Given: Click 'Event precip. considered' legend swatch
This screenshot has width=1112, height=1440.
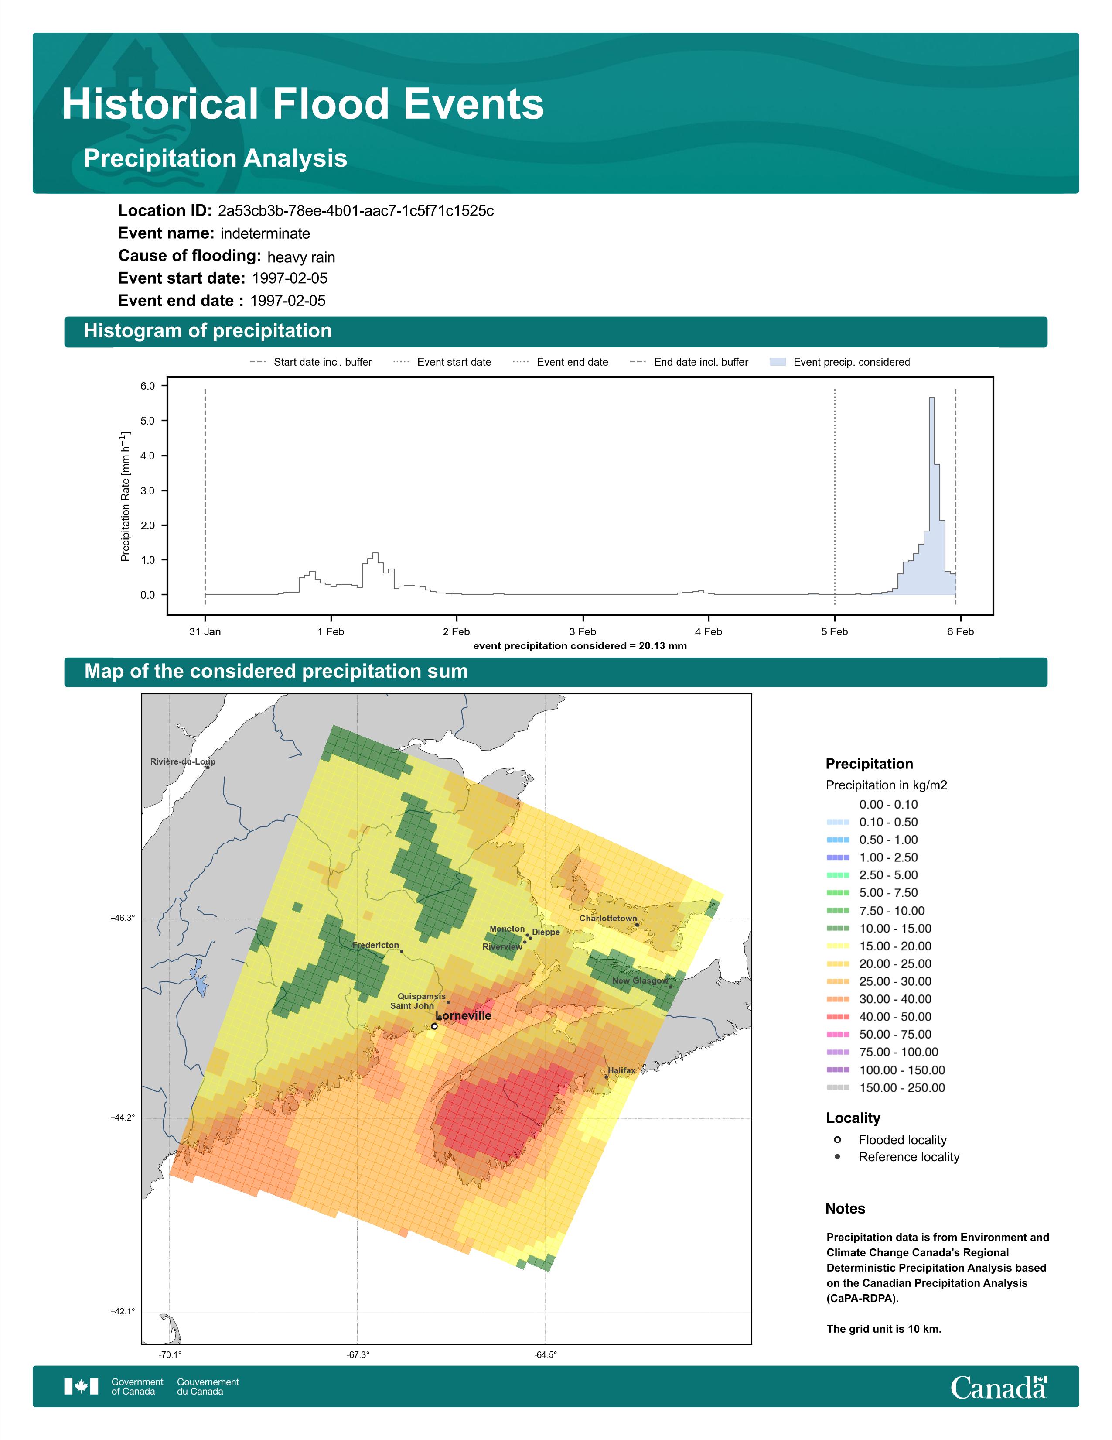Looking at the screenshot, I should [x=778, y=362].
